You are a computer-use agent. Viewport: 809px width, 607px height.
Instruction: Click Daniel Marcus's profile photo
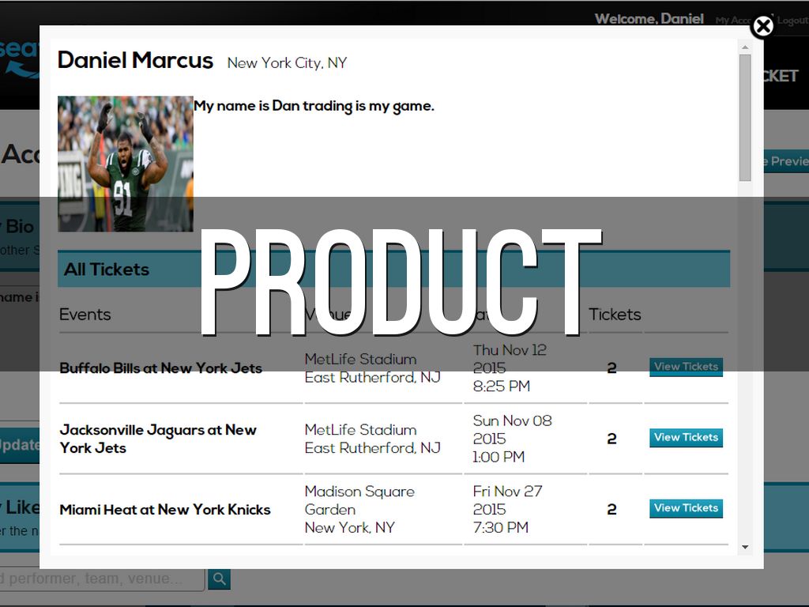[x=125, y=163]
